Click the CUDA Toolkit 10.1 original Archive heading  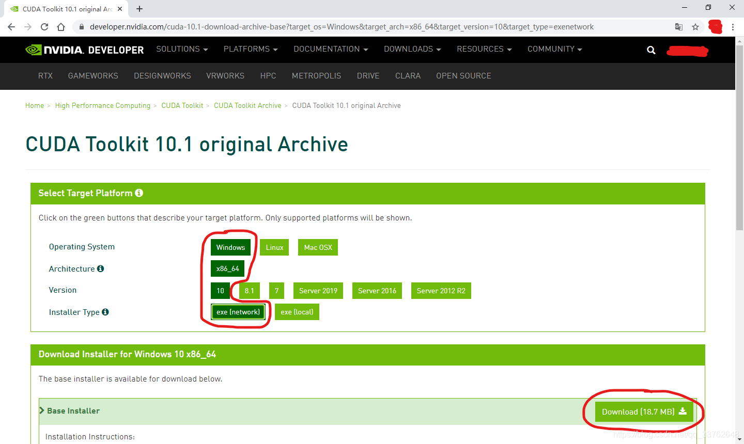[x=187, y=145]
